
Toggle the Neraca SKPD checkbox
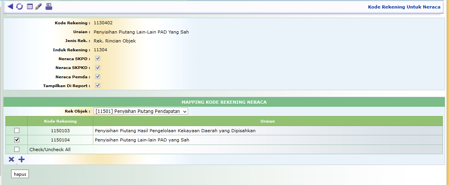pyautogui.click(x=98, y=59)
